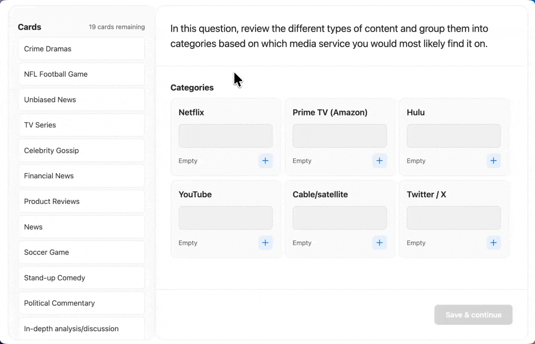The height and width of the screenshot is (344, 535).
Task: Pick the Unbiased News card
Action: (x=81, y=100)
